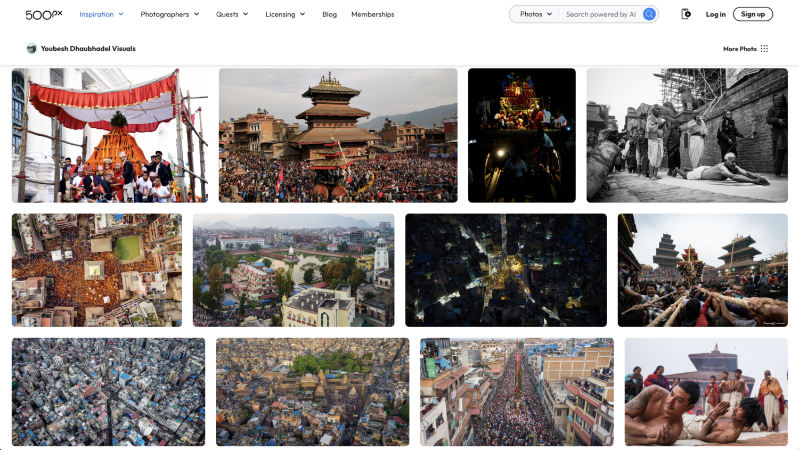Viewport: 799px width, 450px height.
Task: Open the red canopy festival photo
Action: click(110, 135)
